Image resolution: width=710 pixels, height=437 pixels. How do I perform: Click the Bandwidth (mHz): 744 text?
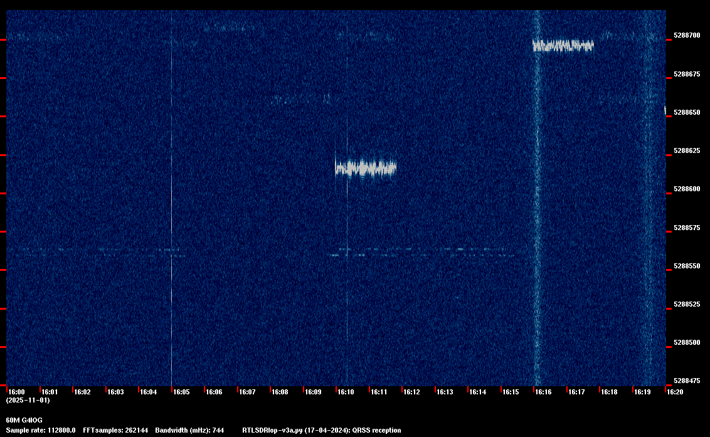tap(189, 430)
